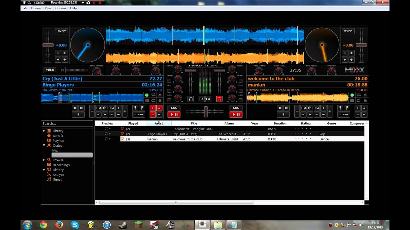The image size is (410, 230).
Task: Click left deck temporary pitch left arrow
Action: click(58, 59)
